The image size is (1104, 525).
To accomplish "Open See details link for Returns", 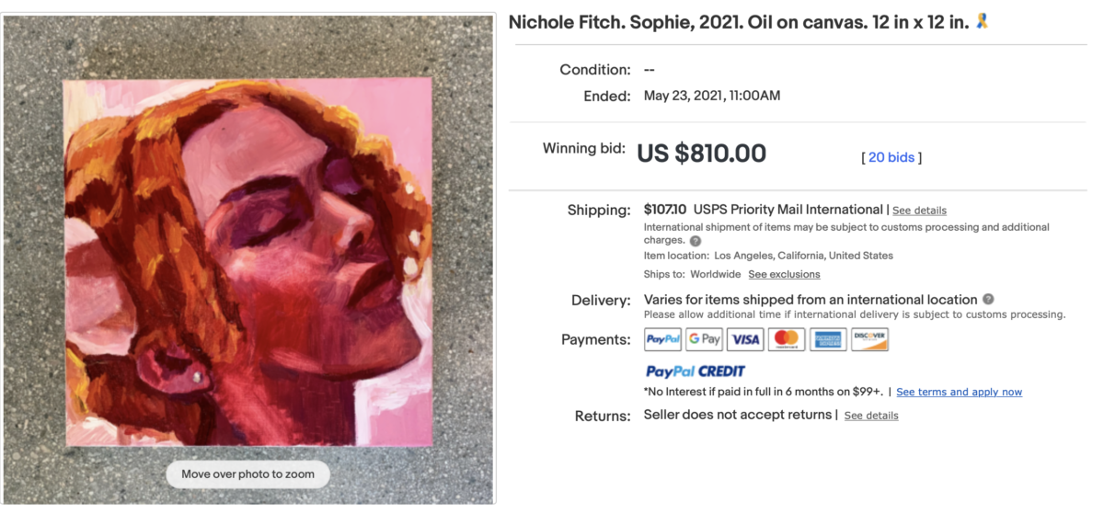I will (871, 416).
